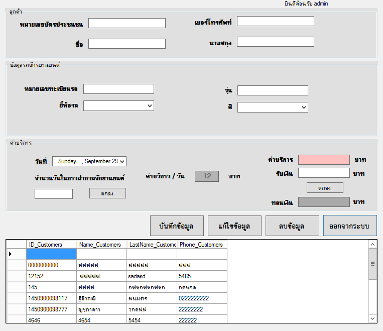
Task: Select the นามสกุล last name field
Action: pos(275,42)
